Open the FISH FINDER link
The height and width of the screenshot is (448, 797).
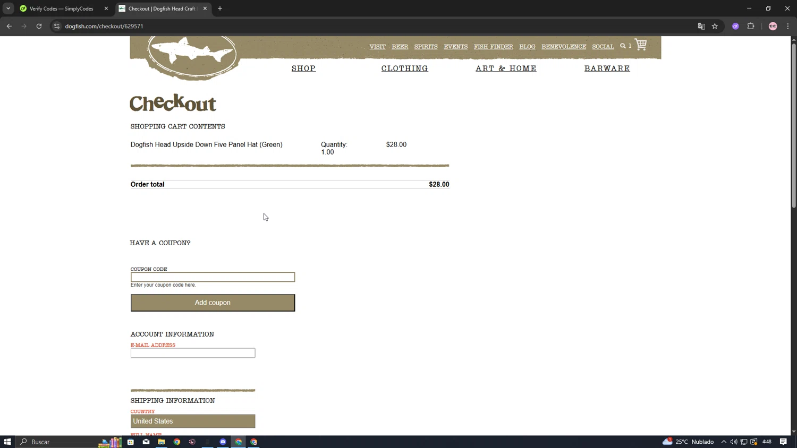(494, 47)
